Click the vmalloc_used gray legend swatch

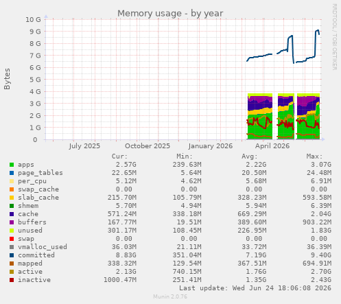point(12,247)
